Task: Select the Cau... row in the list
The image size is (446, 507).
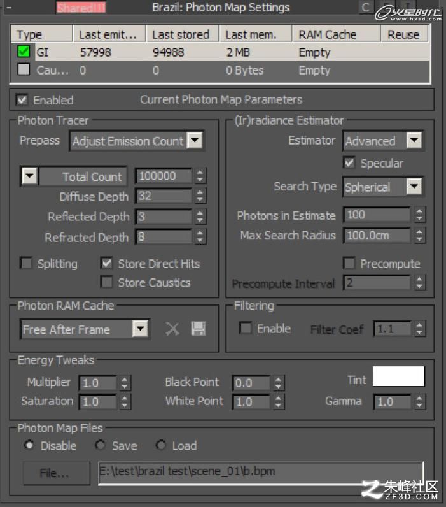Action: point(221,70)
